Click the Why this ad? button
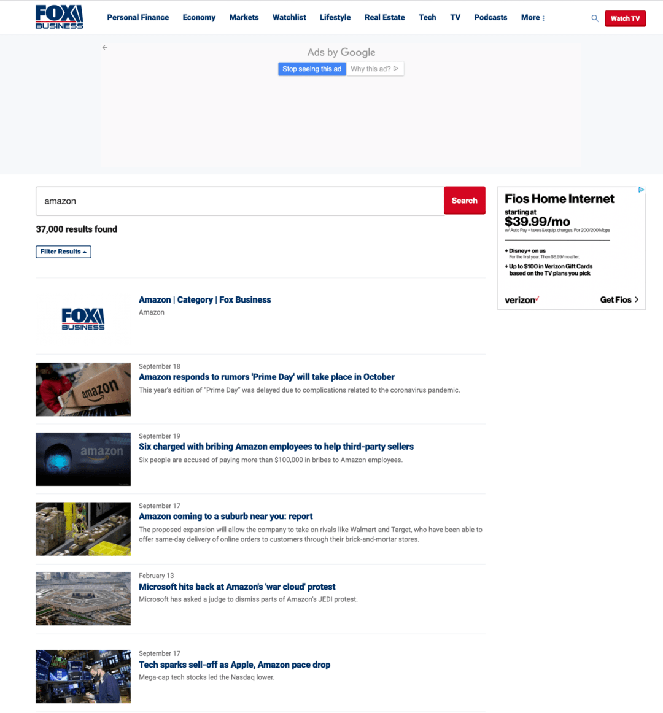 click(375, 69)
